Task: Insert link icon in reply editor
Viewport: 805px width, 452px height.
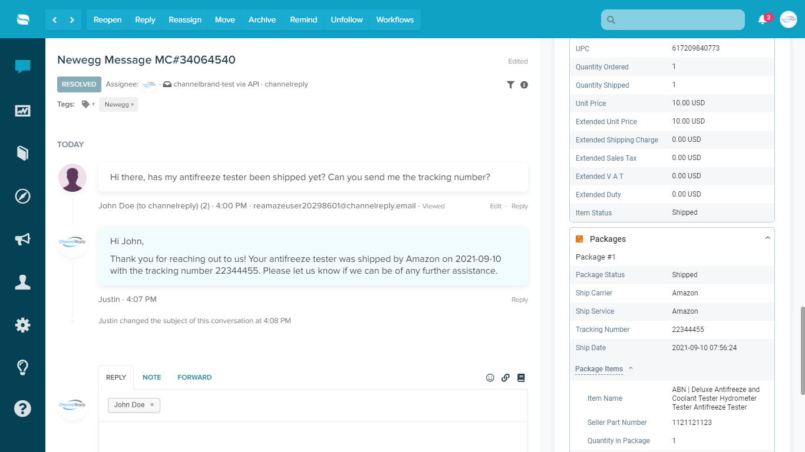Action: tap(506, 378)
